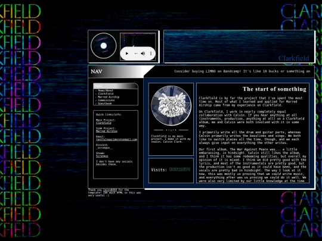Screen dimensions: 322x241
Task: Open audio player more options menu
Action: click(151, 54)
